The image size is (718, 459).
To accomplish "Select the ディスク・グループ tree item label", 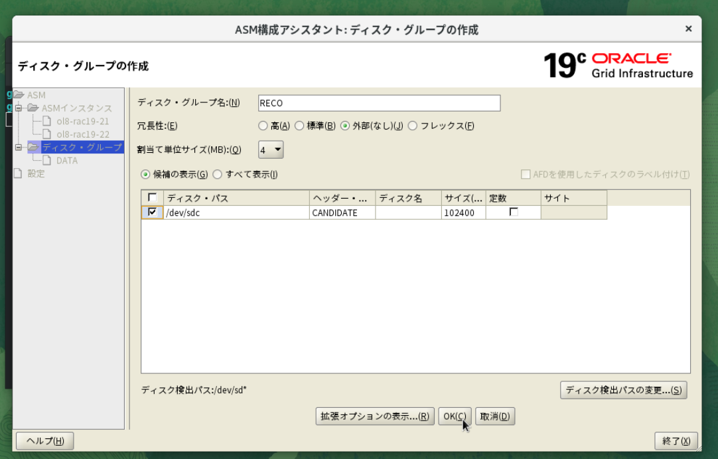I will click(x=82, y=147).
